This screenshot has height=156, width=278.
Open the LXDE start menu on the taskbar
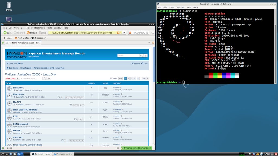click(x=2, y=154)
